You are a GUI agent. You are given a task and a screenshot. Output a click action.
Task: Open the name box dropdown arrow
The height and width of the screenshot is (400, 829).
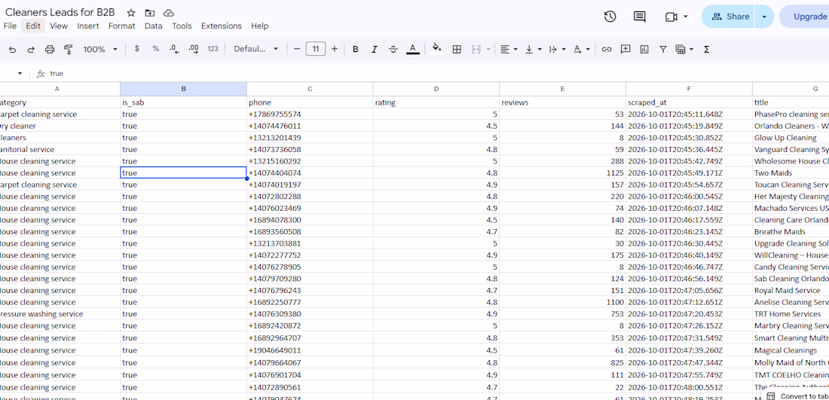20,74
